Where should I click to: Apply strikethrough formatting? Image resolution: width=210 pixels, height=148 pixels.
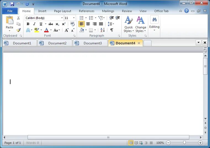[50, 24]
